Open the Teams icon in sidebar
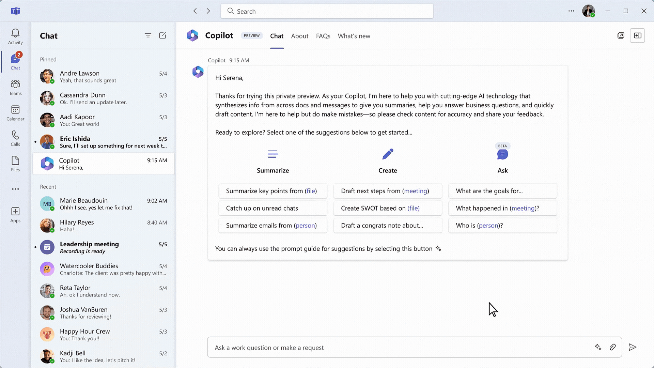The image size is (654, 368). 15,87
